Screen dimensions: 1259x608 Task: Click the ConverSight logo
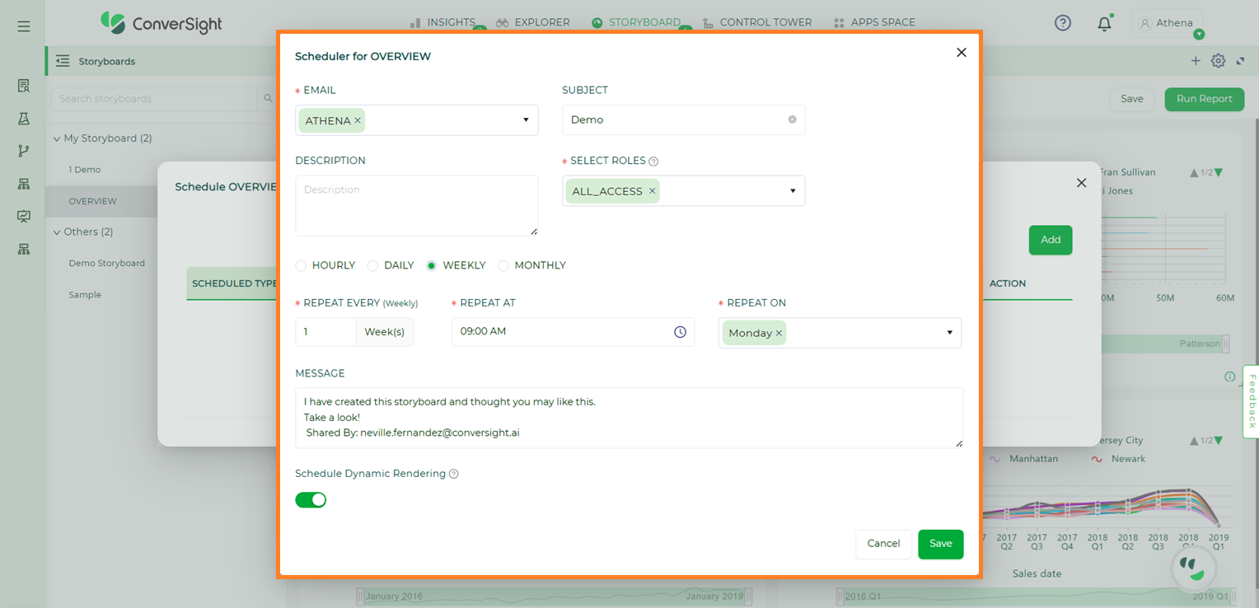161,23
